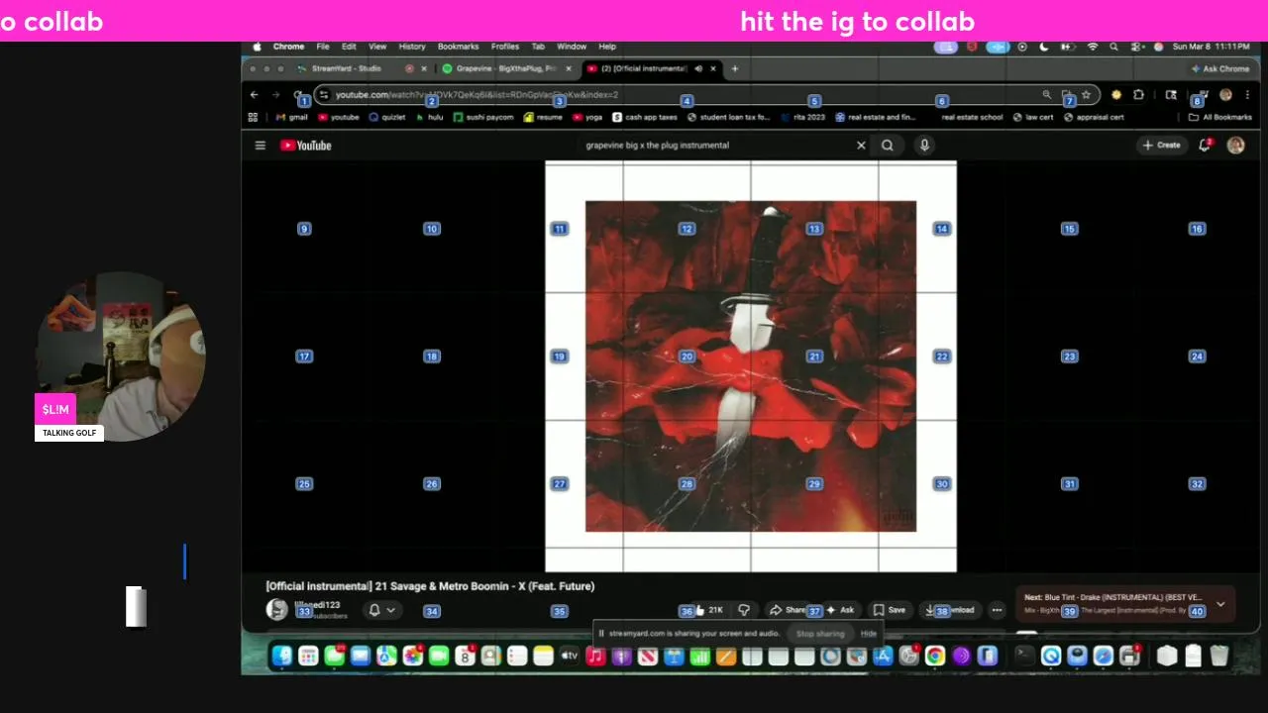The image size is (1268, 713).
Task: Open Trash in the Dock
Action: click(1218, 656)
